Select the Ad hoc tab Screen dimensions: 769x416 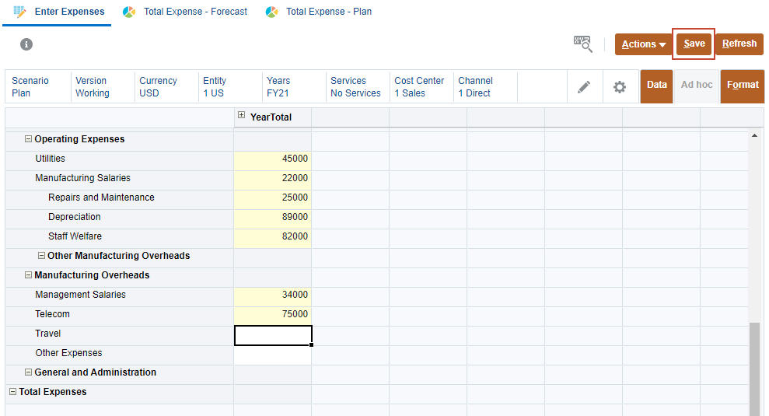click(697, 86)
